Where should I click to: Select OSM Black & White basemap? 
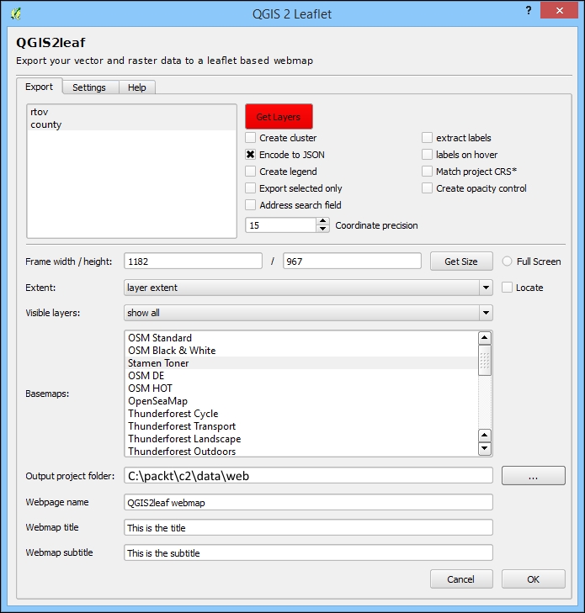tap(301, 351)
